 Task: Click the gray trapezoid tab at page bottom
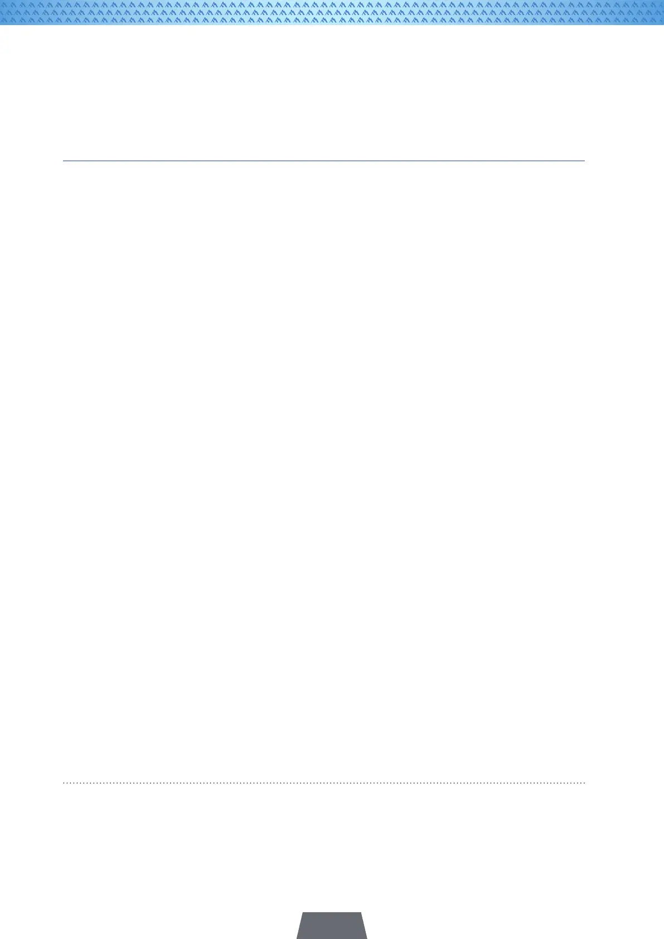pyautogui.click(x=332, y=926)
